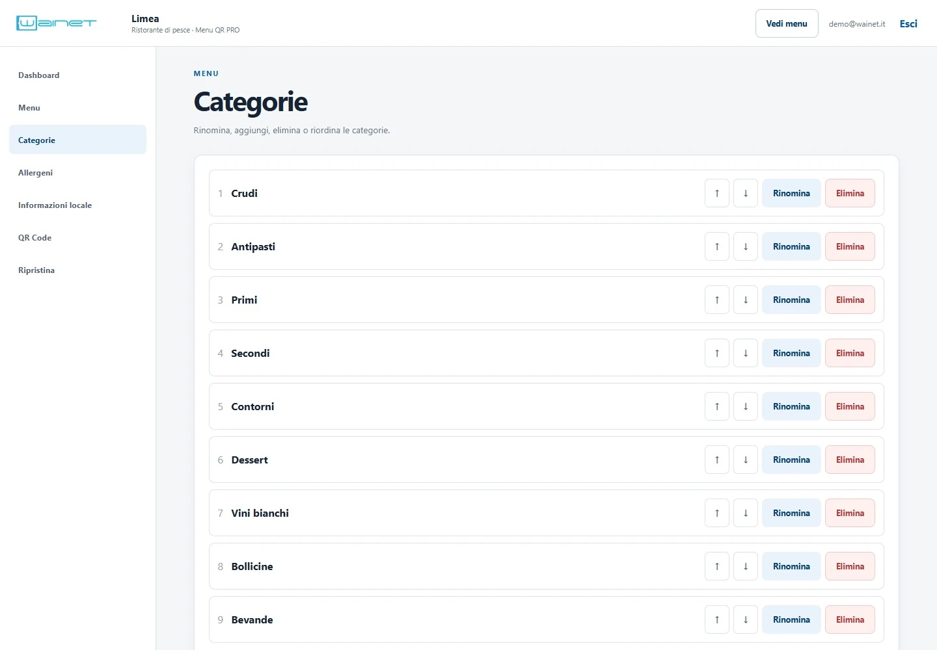This screenshot has width=937, height=650.
Task: Move Vini bianchi up
Action: [717, 513]
